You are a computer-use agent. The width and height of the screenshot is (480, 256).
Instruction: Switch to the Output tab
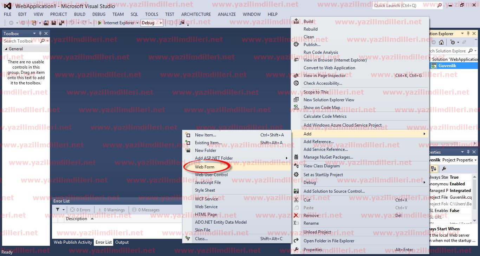click(x=122, y=242)
